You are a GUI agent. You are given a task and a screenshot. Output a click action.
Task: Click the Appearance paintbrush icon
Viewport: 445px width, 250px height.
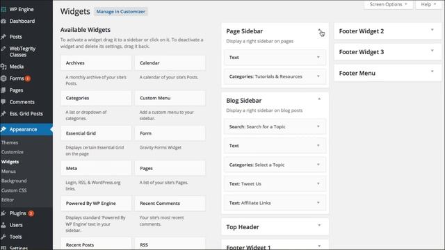3,129
